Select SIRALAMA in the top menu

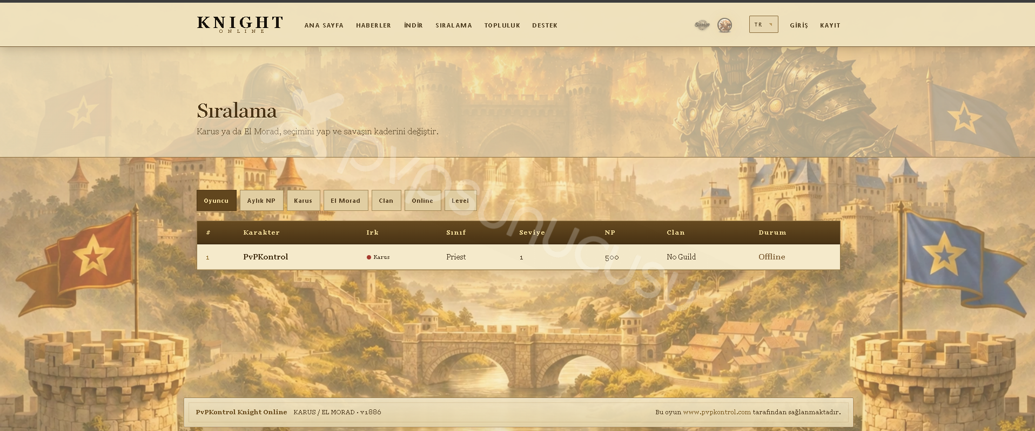coord(454,25)
